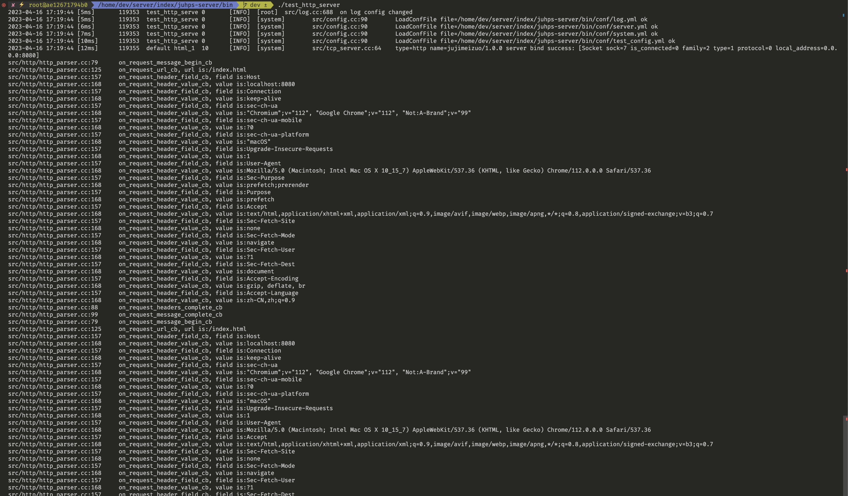Click the wrapped '0.0:8080]' line

point(24,56)
